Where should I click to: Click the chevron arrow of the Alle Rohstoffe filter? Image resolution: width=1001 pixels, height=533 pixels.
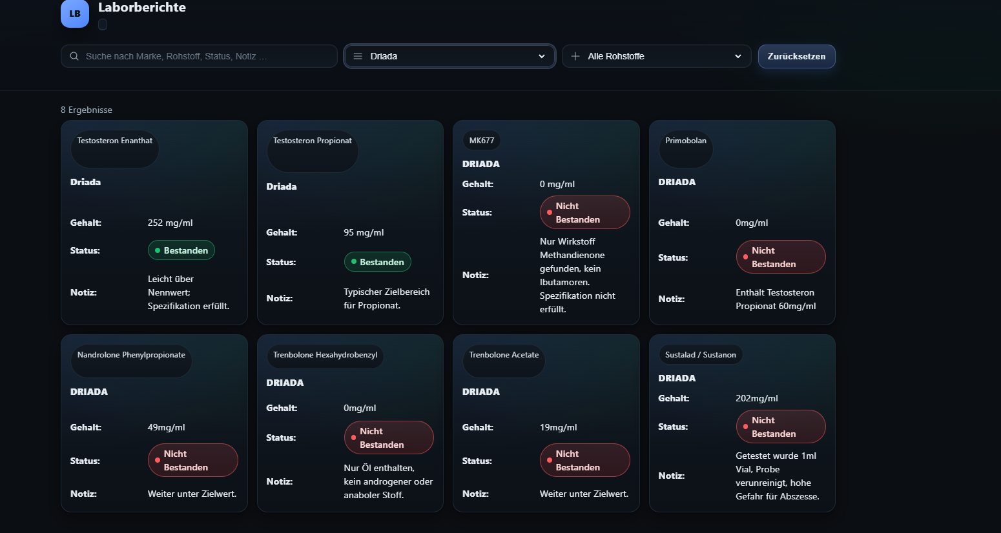click(738, 56)
